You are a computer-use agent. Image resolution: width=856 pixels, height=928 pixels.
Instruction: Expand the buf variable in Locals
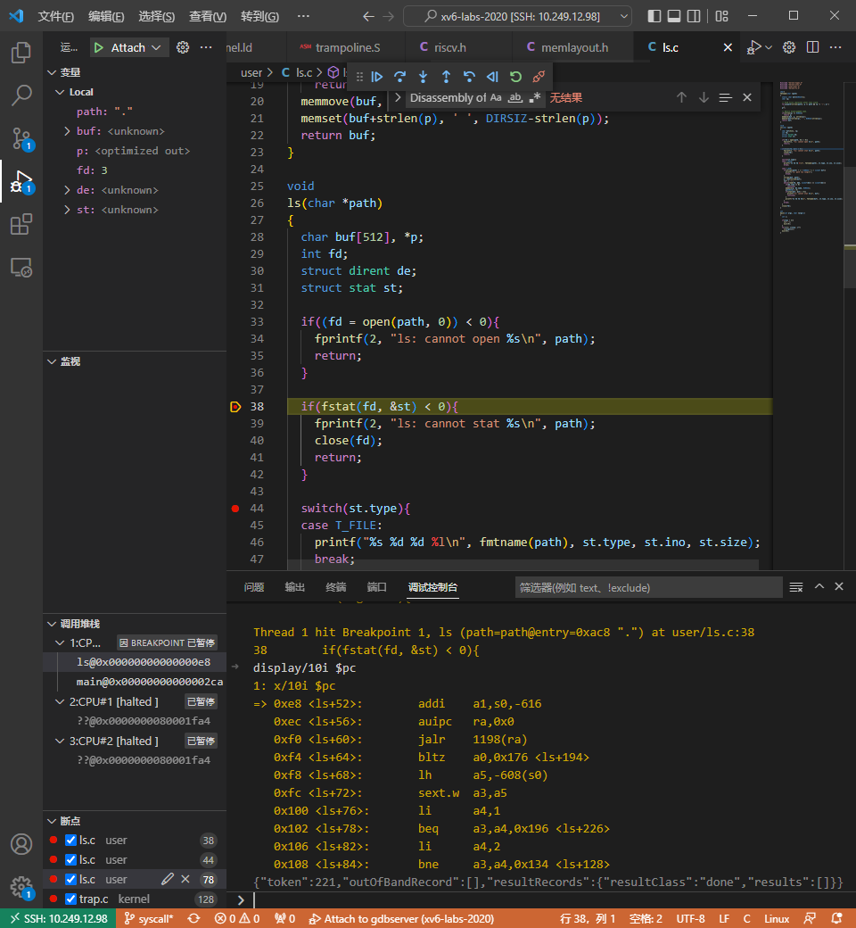(67, 131)
